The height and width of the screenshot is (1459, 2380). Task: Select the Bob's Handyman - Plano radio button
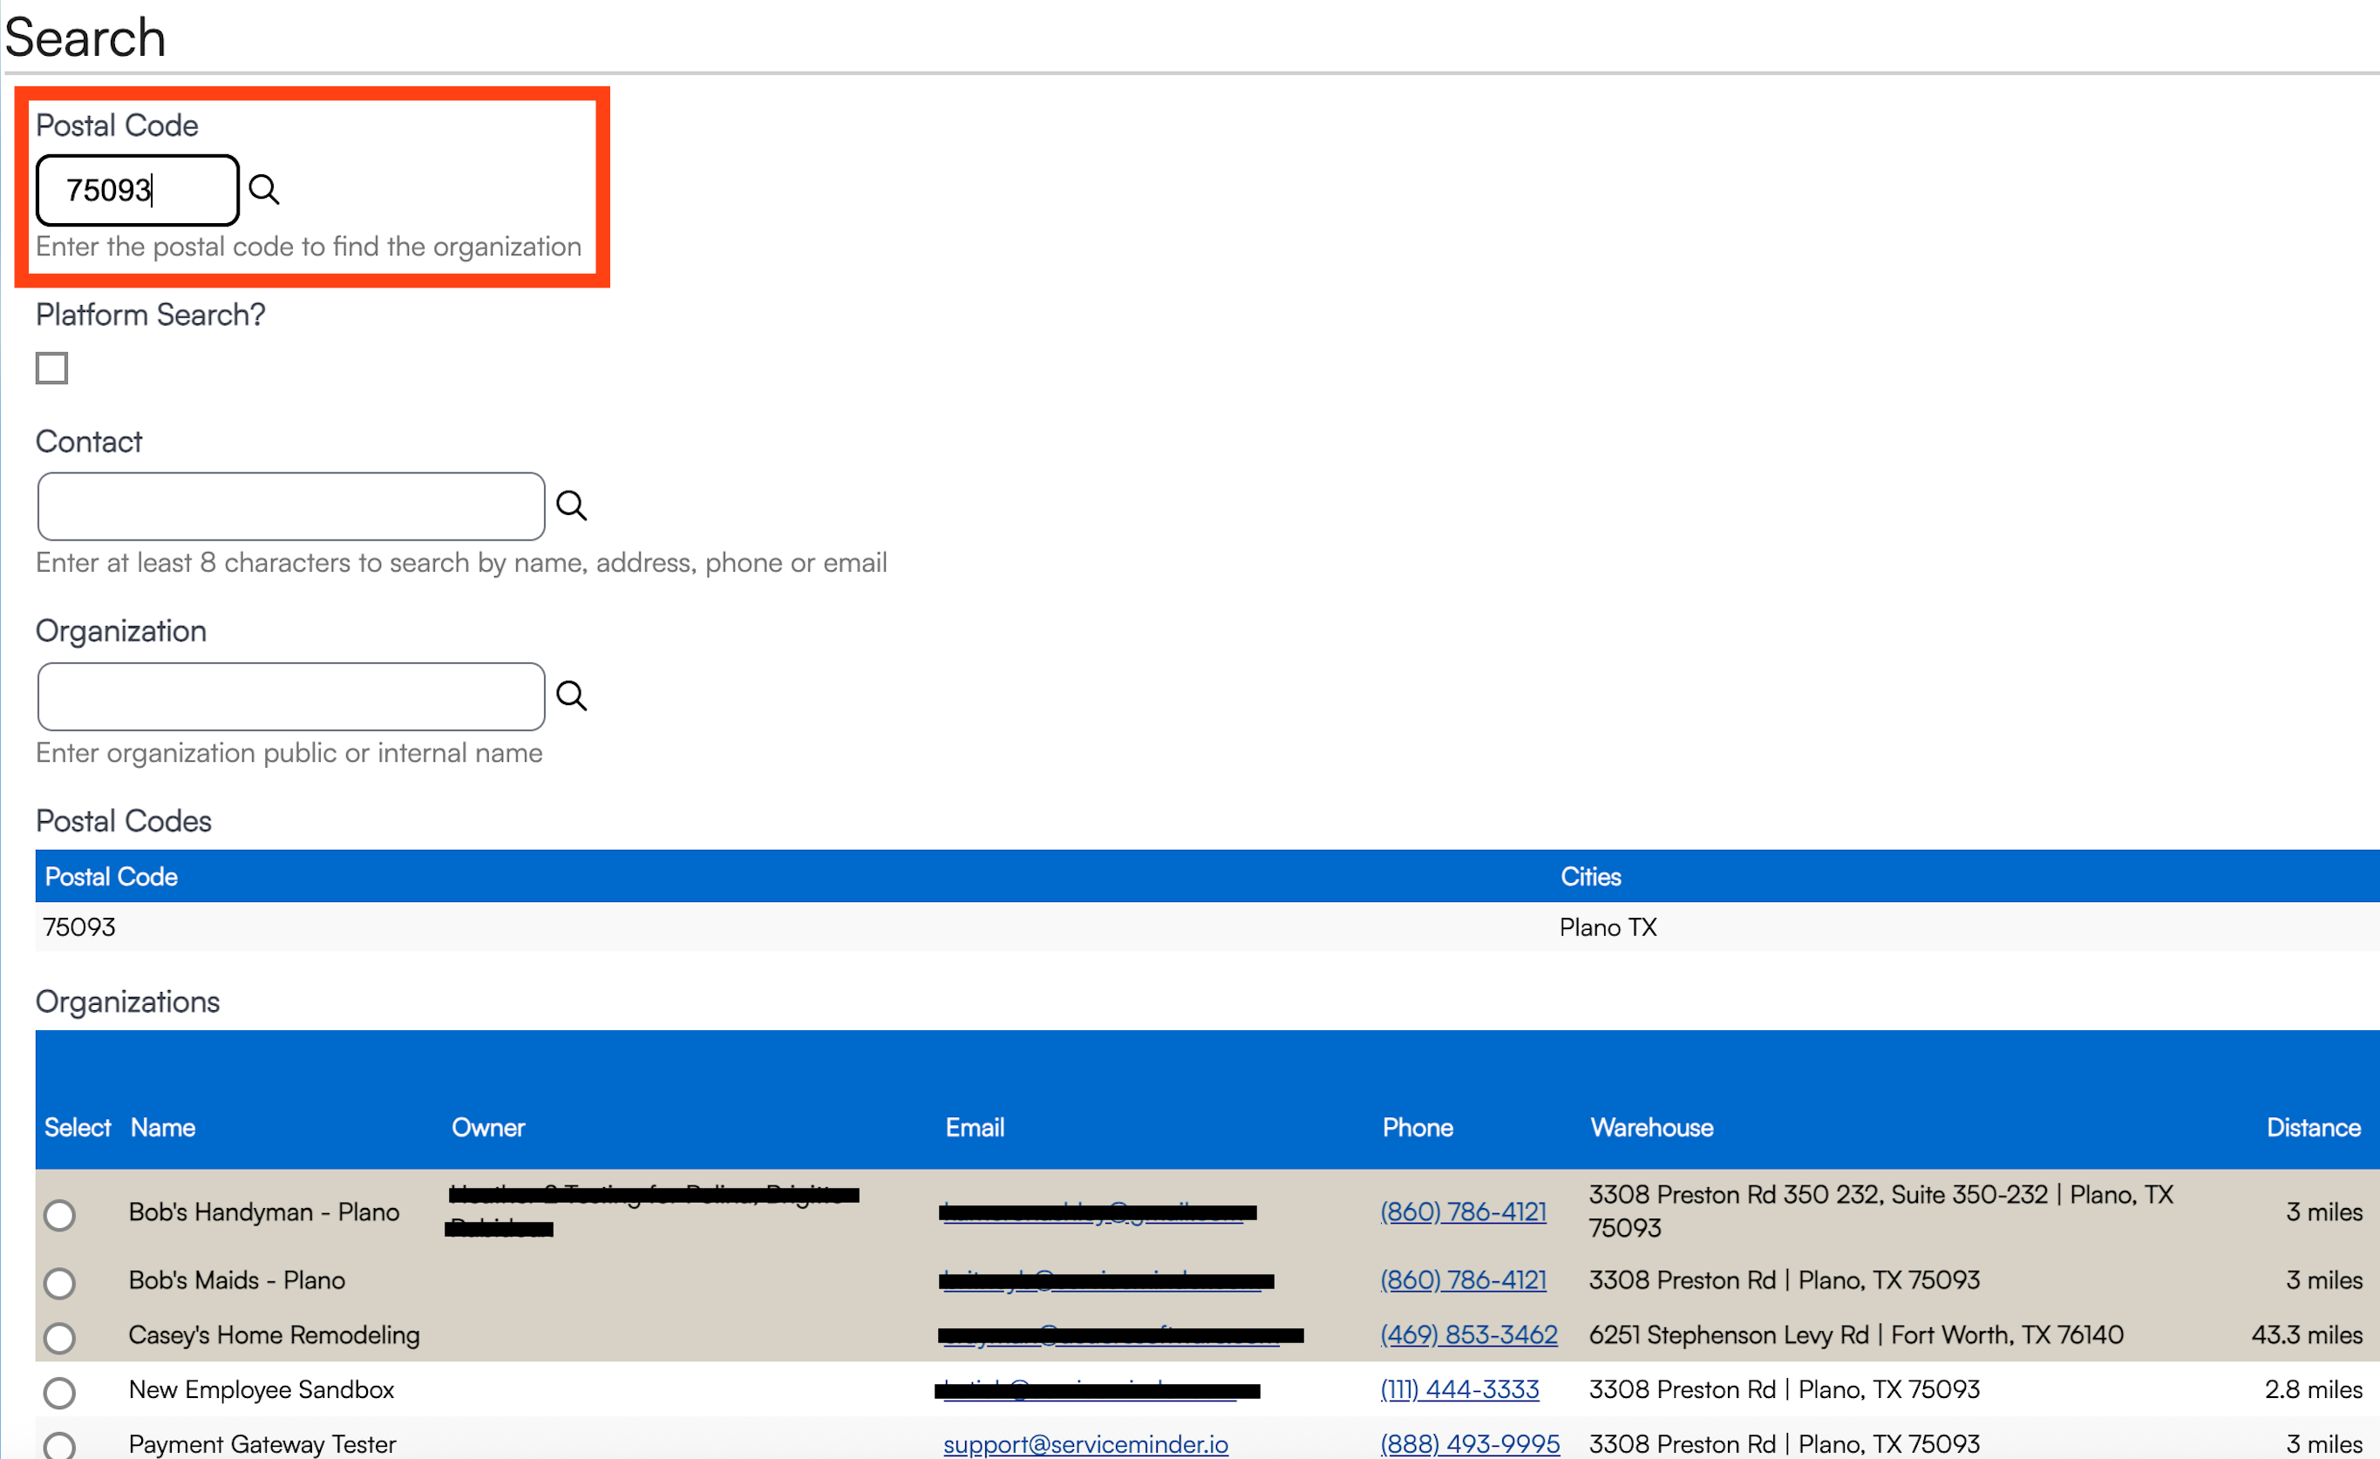pyautogui.click(x=60, y=1214)
